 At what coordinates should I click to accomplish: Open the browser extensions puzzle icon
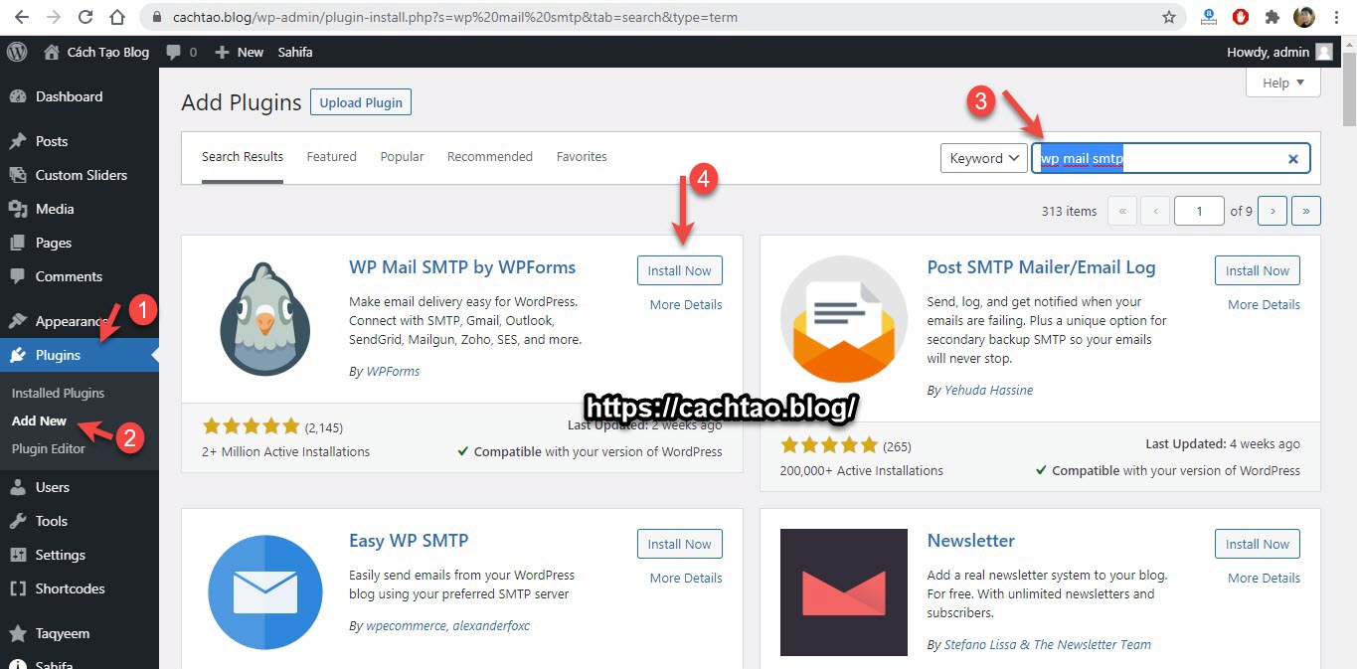coord(1272,17)
